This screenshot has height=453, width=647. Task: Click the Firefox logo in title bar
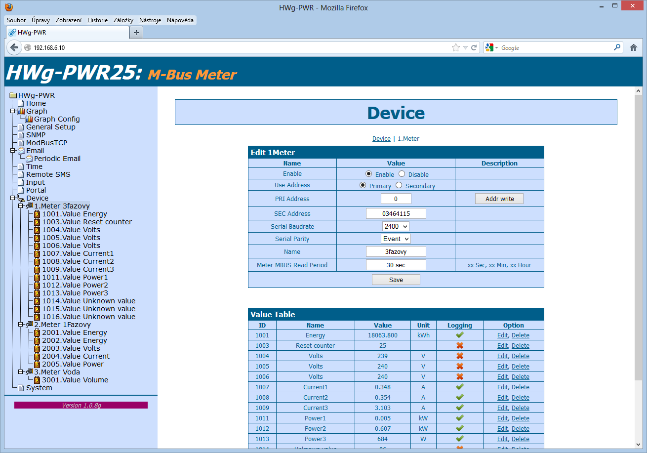tap(8, 7)
